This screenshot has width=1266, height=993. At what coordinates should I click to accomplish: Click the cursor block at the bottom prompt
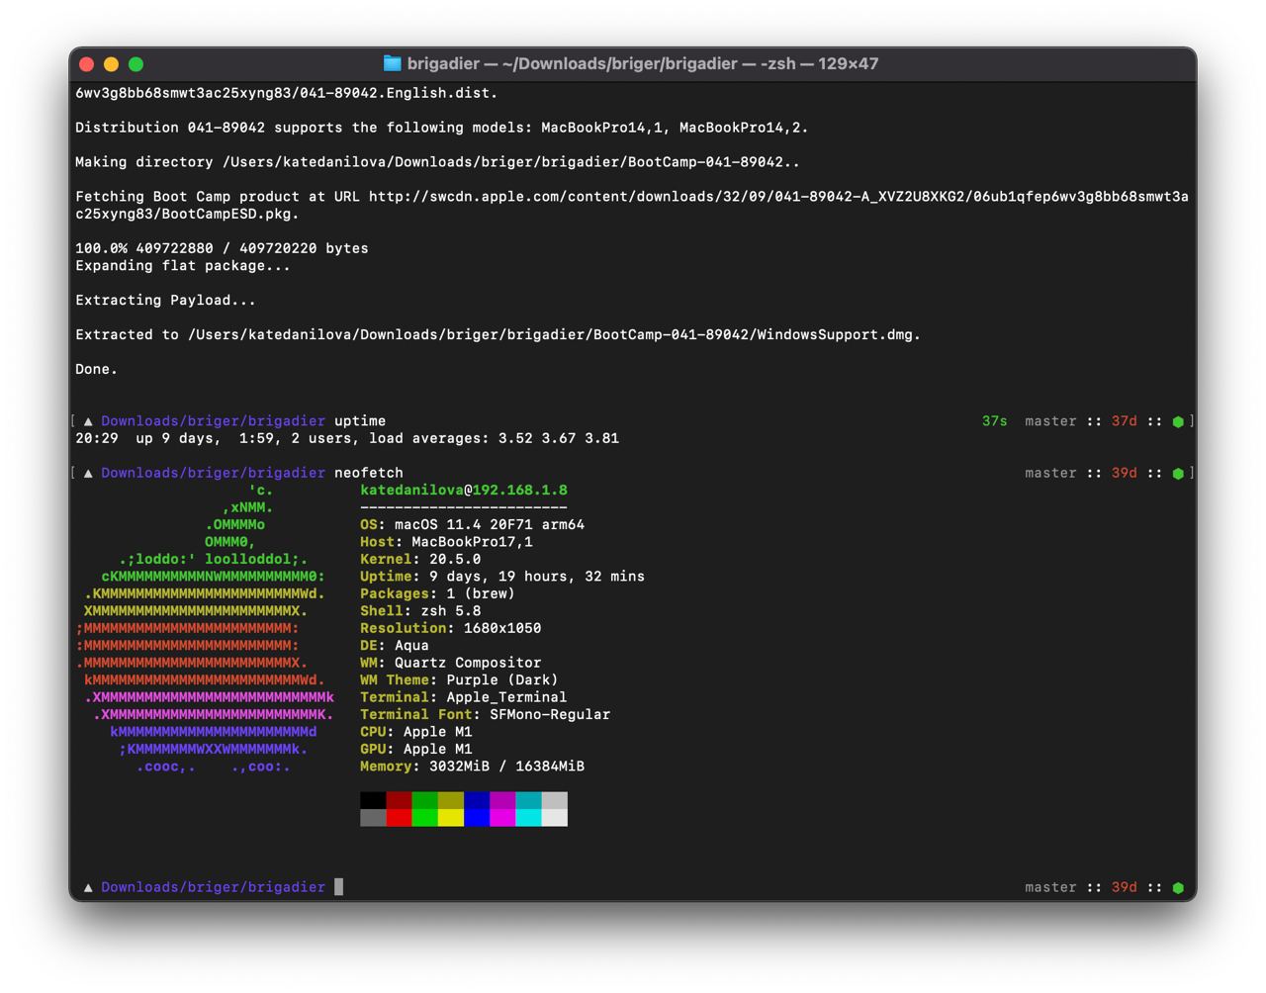click(339, 887)
